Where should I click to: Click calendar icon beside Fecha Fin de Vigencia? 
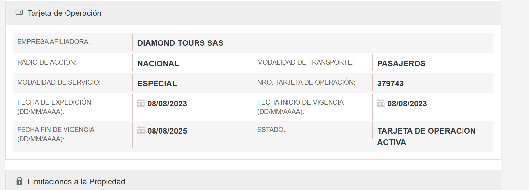[141, 130]
